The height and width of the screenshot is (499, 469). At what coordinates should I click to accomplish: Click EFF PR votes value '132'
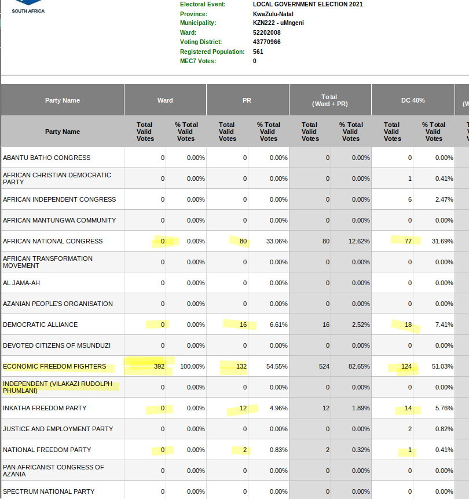tap(241, 367)
